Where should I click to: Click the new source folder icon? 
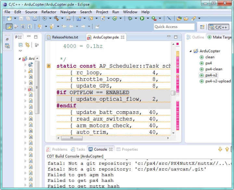[91, 18]
